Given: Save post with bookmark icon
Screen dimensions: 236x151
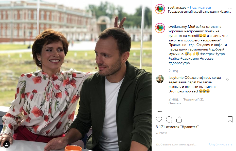Looking at the screenshot, I should (x=230, y=119).
